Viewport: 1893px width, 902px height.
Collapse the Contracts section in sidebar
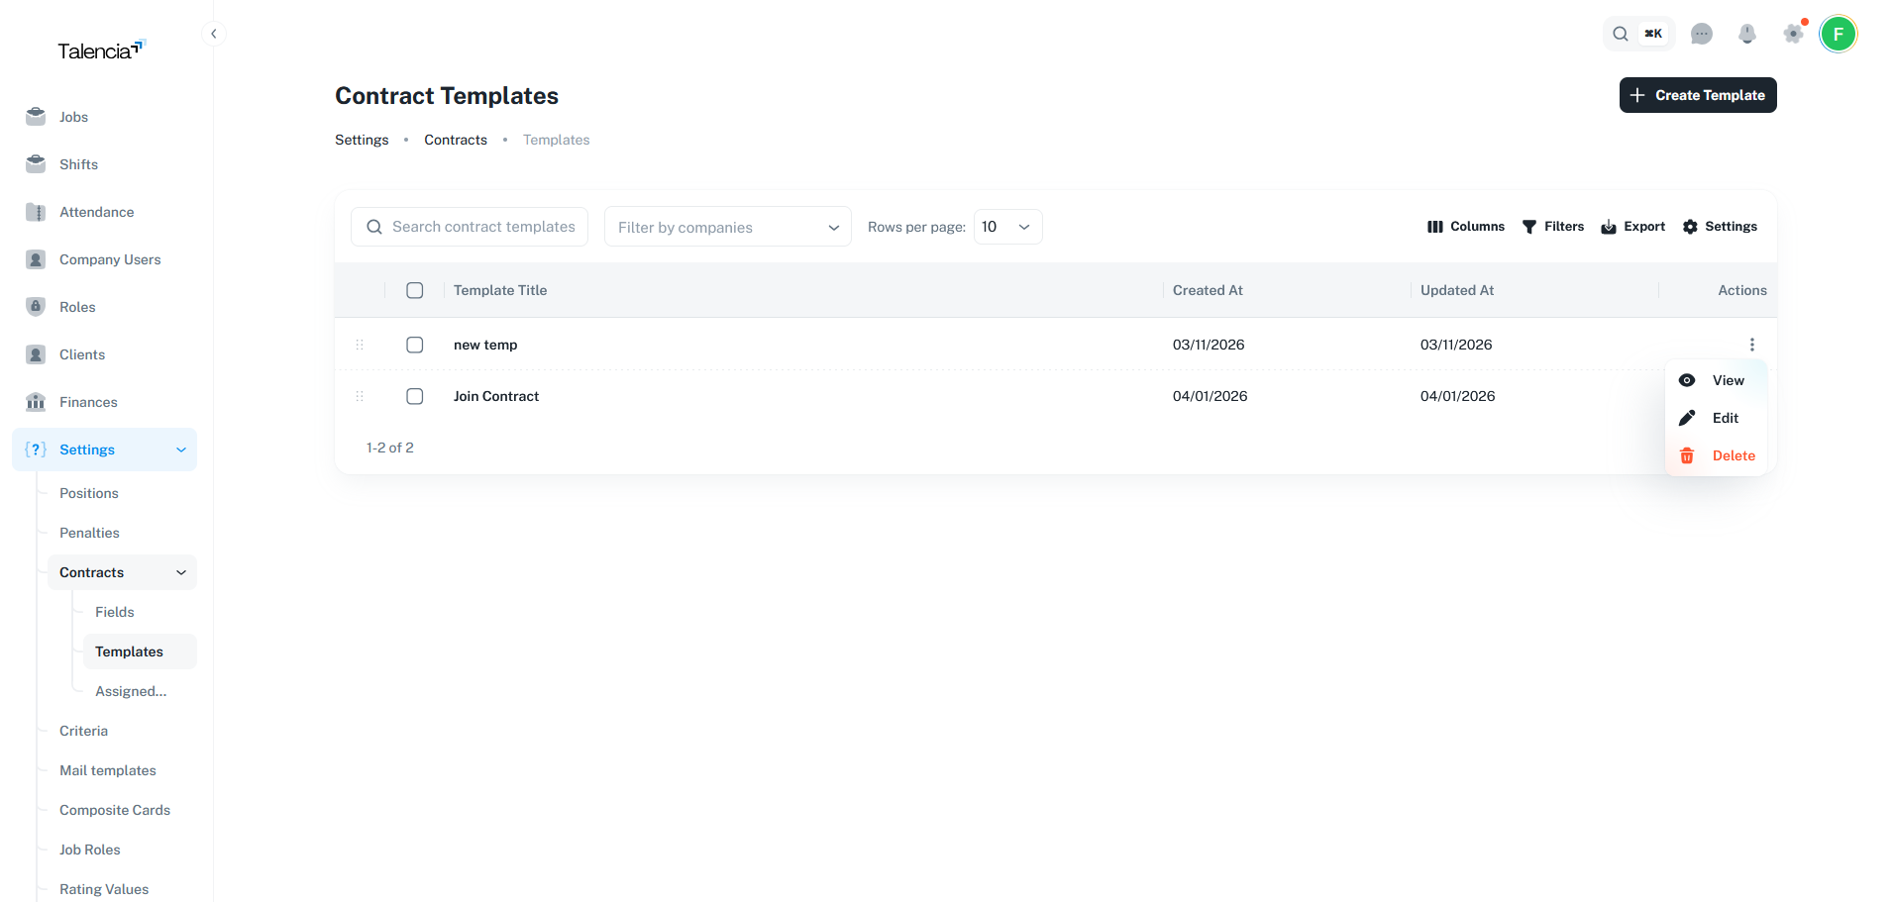pyautogui.click(x=180, y=571)
